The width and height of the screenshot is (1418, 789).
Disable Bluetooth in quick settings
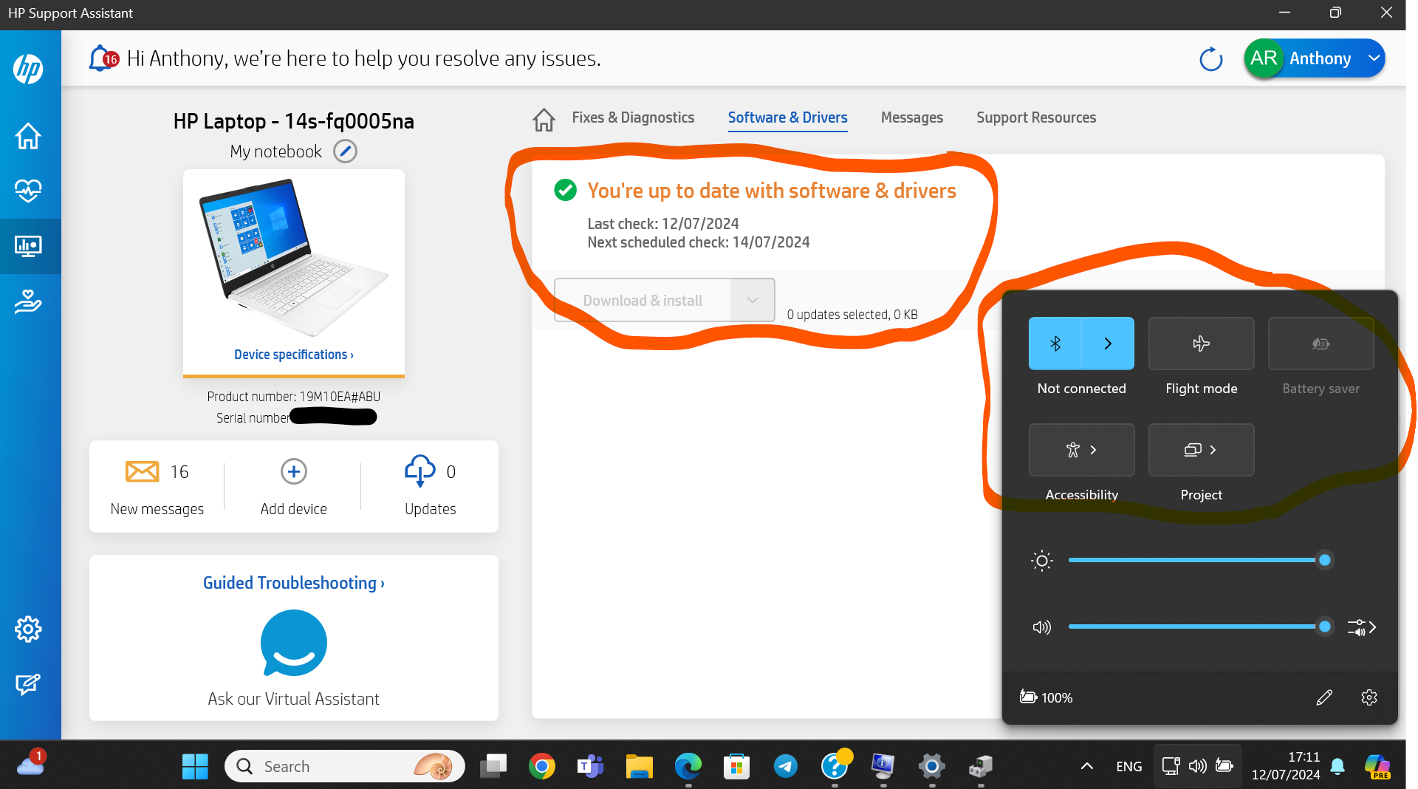[1055, 344]
